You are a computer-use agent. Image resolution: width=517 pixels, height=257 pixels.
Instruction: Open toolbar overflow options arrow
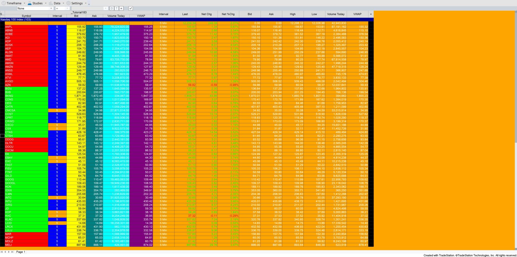pyautogui.click(x=89, y=4)
